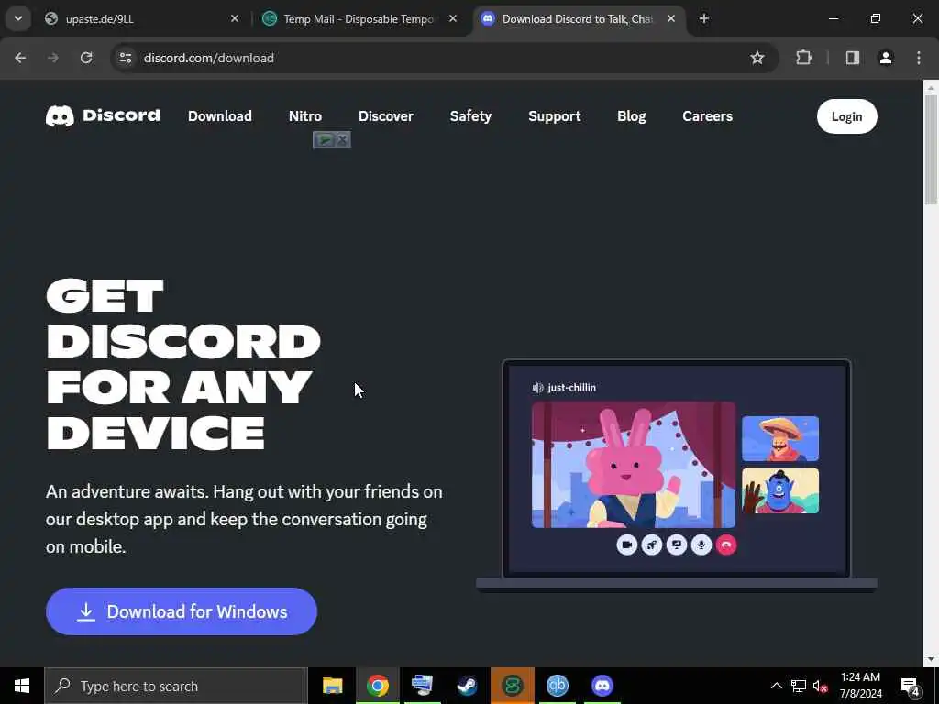Viewport: 939px width, 704px height.
Task: Open the notification center icon
Action: [911, 686]
